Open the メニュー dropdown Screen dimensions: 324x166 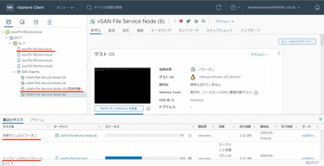[65, 7]
